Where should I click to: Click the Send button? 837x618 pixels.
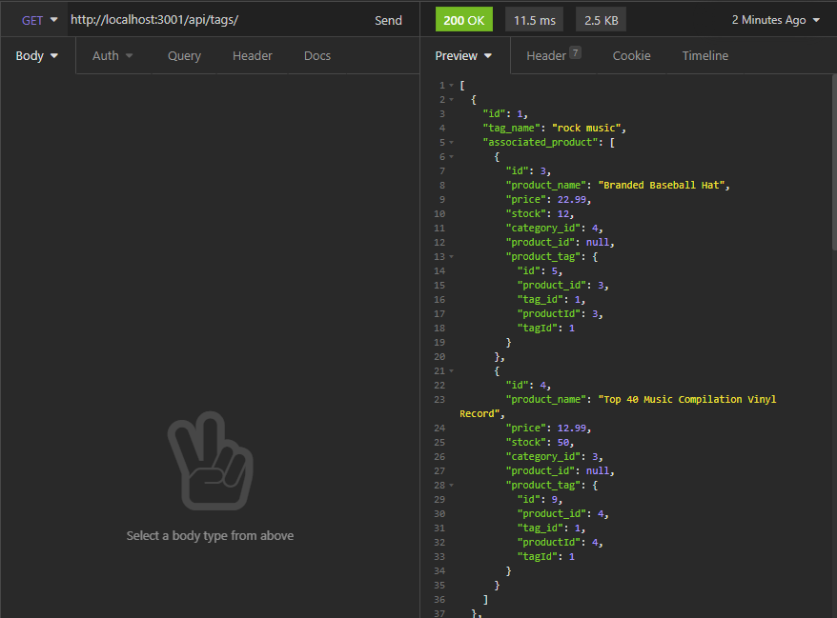(x=388, y=18)
